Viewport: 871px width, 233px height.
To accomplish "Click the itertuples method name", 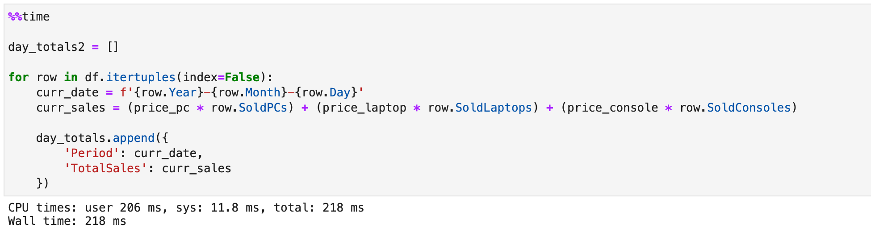I will click(x=141, y=78).
